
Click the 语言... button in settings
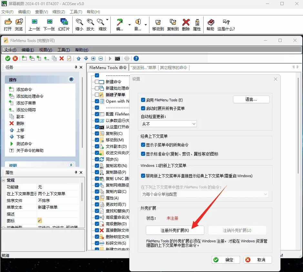(x=251, y=99)
